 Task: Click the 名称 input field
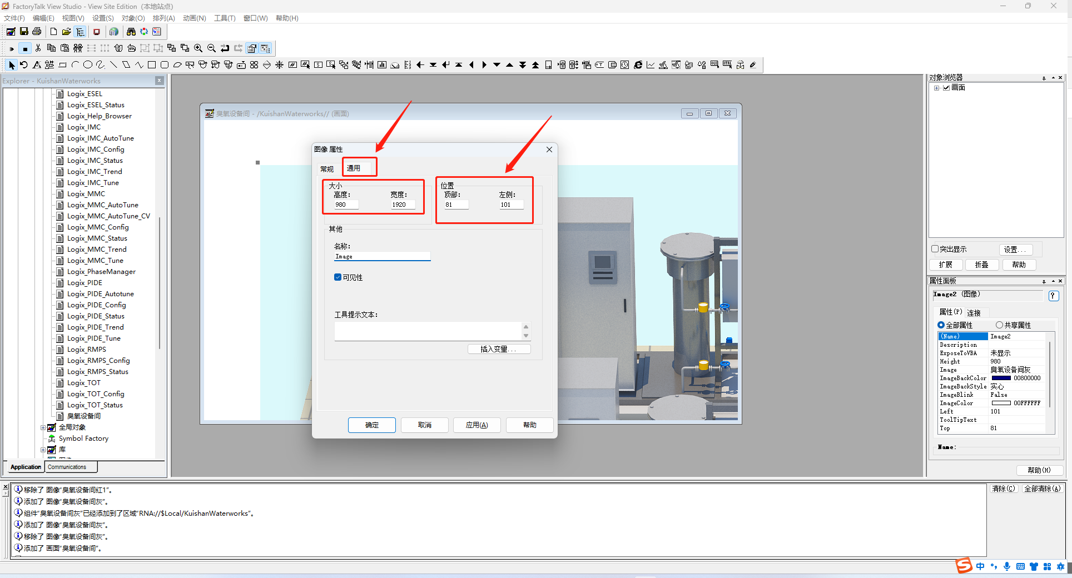[382, 256]
